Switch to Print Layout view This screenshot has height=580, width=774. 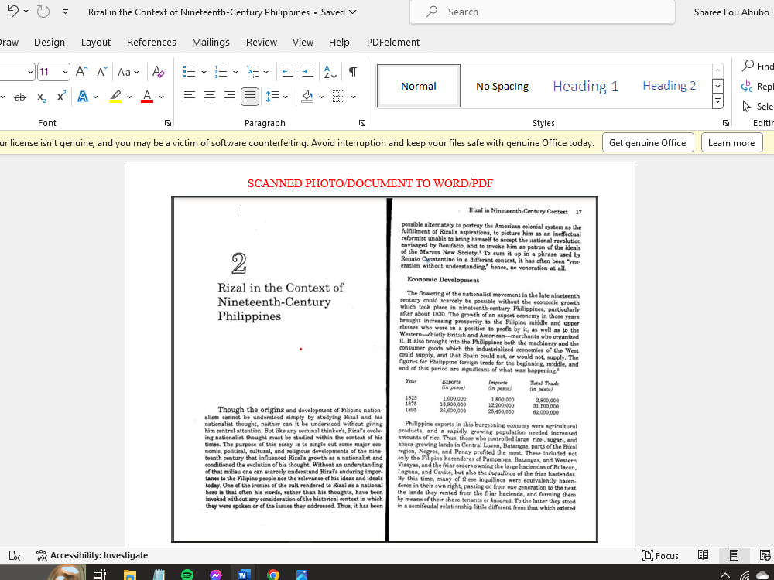pyautogui.click(x=734, y=555)
